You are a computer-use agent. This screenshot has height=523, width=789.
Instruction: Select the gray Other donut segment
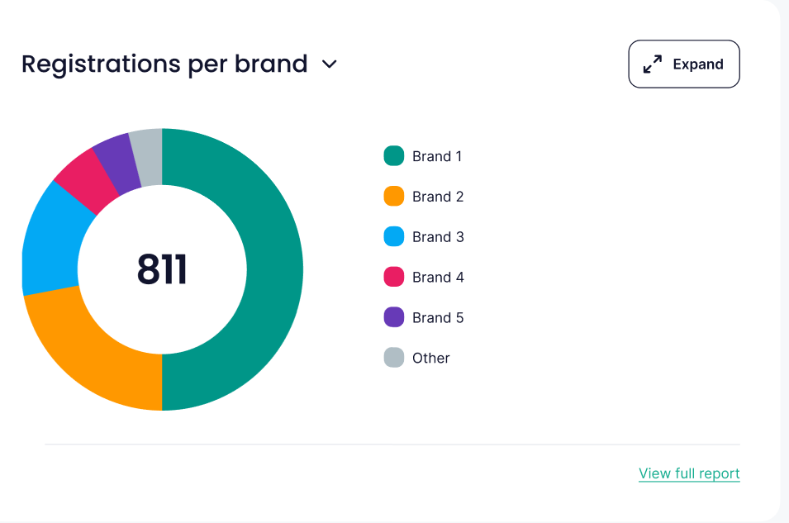click(x=147, y=147)
